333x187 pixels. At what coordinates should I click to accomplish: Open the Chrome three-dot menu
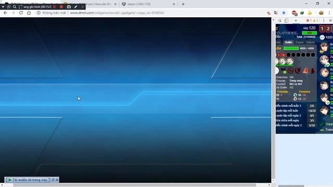329,12
